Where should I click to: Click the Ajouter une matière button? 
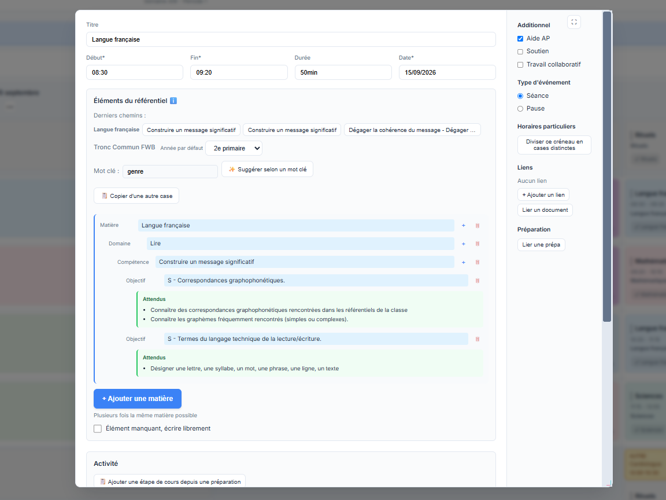(x=138, y=399)
